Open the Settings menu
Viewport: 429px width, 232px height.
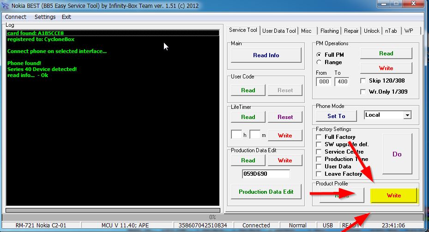coord(45,17)
